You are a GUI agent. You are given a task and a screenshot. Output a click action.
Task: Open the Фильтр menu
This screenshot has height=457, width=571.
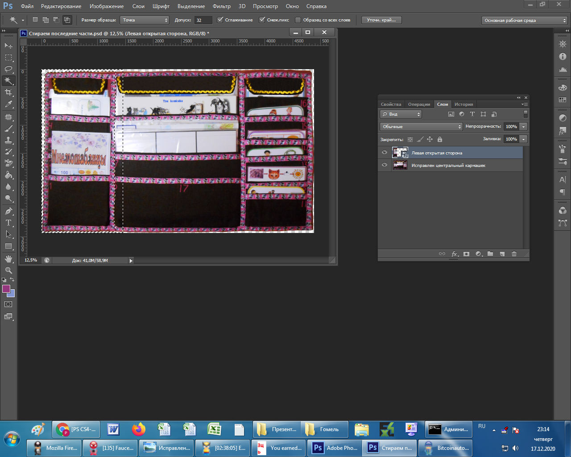click(x=221, y=6)
